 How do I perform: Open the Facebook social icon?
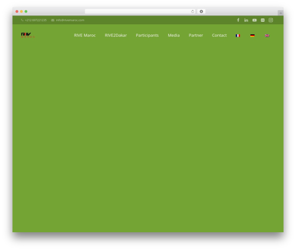238,20
